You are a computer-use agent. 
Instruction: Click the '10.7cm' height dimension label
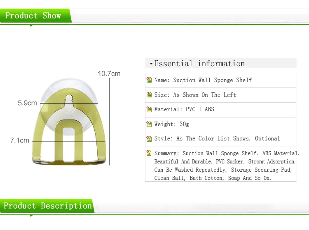tap(109, 74)
